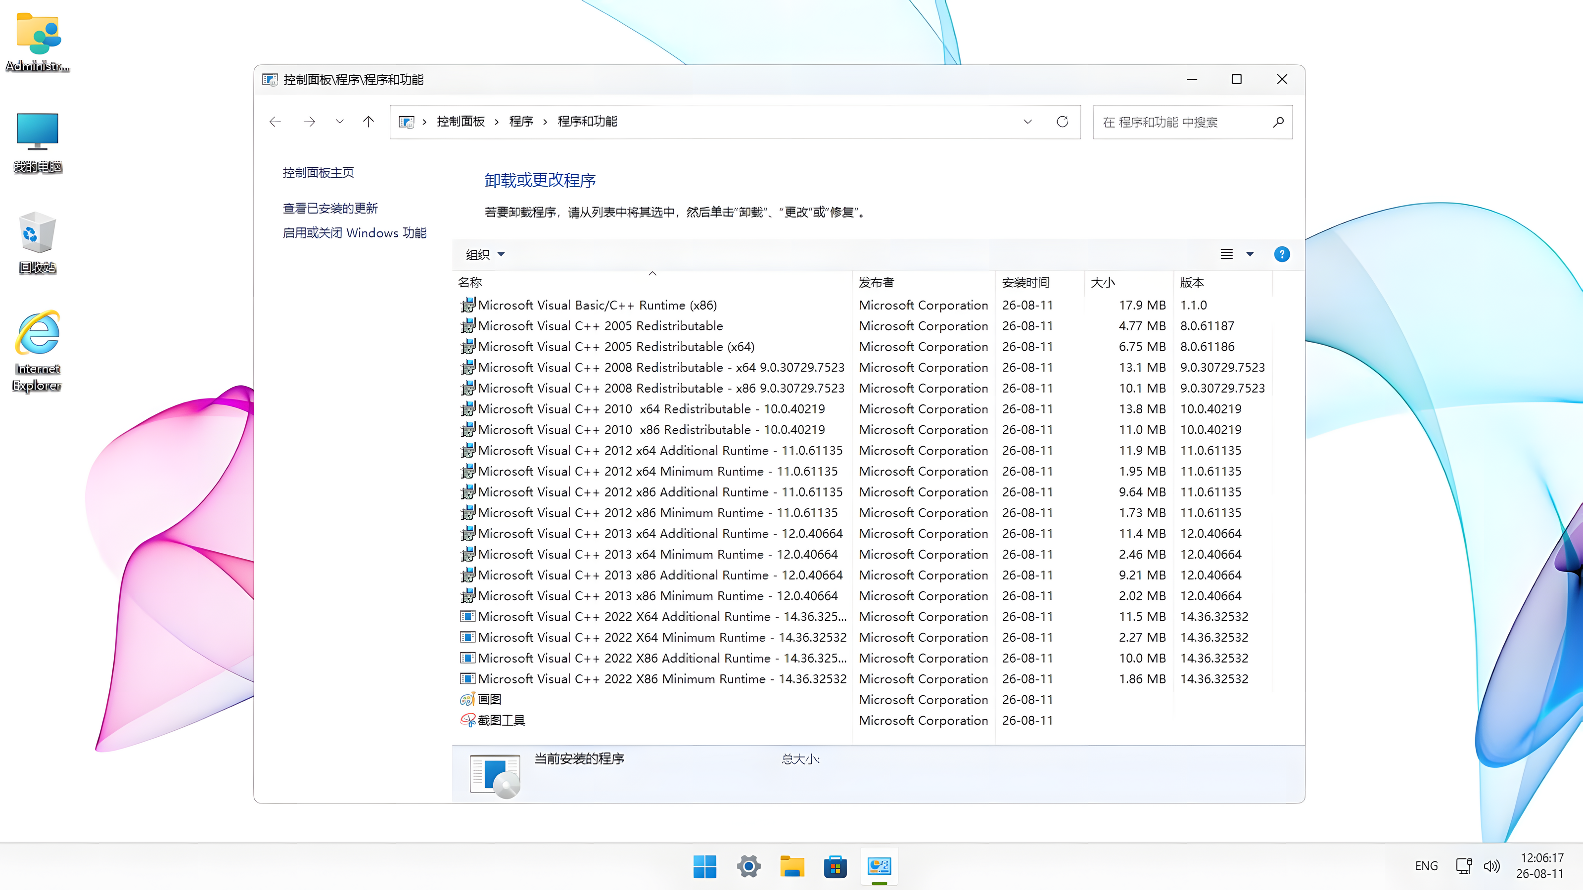The image size is (1583, 890).
Task: Expand the address bar history dropdown
Action: (1027, 122)
